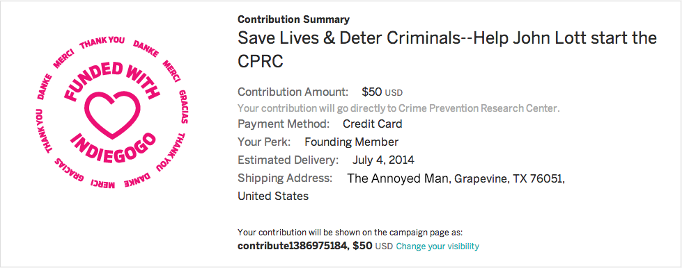This screenshot has height=268, width=682.
Task: Click the Change your visibility link
Action: click(437, 246)
